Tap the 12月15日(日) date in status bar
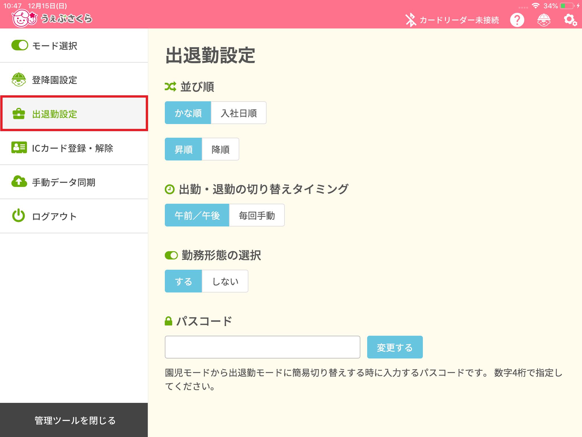The image size is (582, 437). coord(47,6)
